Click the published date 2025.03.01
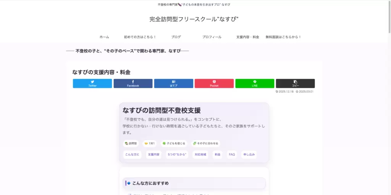This screenshot has width=391, height=195. pyautogui.click(x=306, y=92)
